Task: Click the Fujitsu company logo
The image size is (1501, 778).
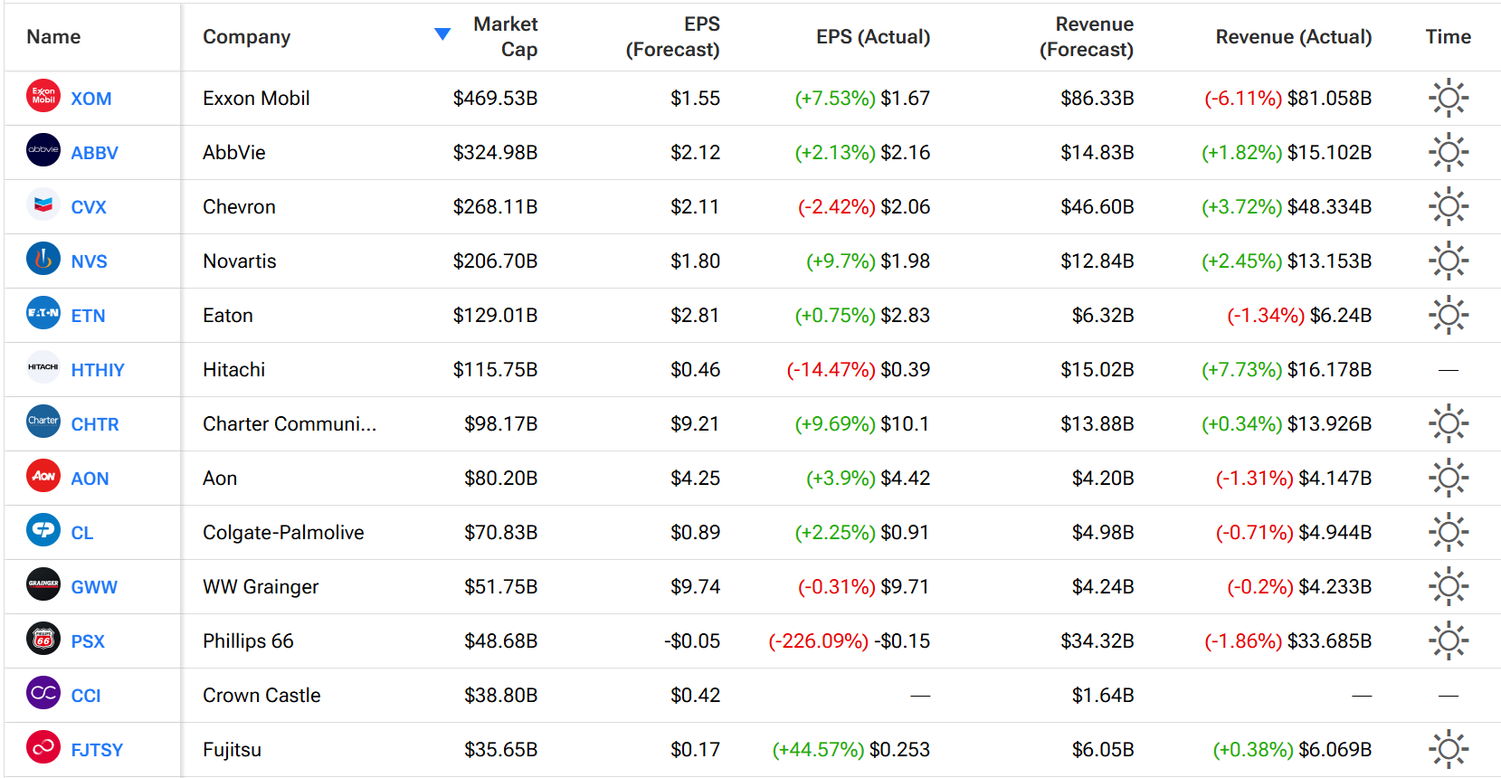Action: click(x=43, y=747)
